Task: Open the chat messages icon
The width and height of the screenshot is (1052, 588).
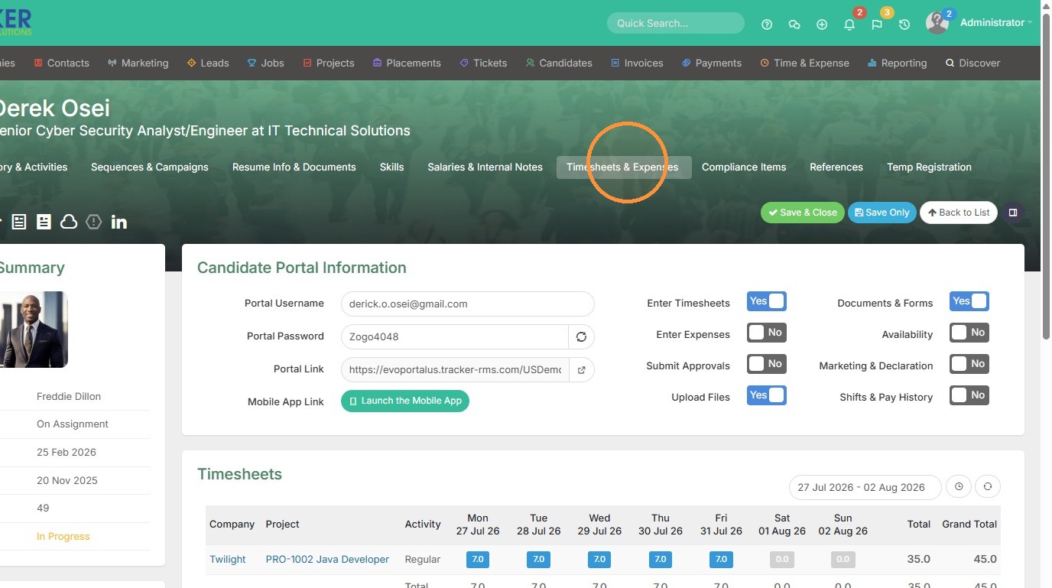Action: coord(794,24)
